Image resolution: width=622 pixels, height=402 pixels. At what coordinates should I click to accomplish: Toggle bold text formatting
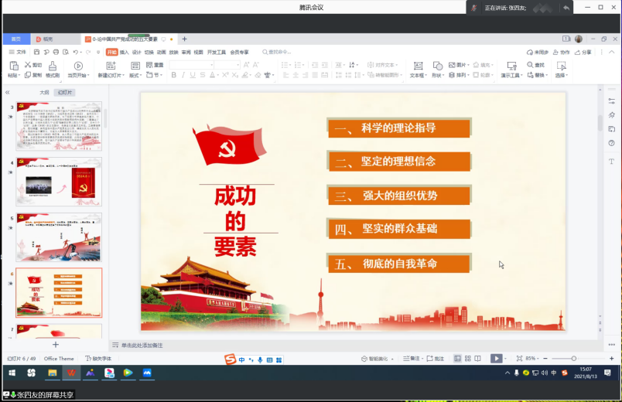173,75
